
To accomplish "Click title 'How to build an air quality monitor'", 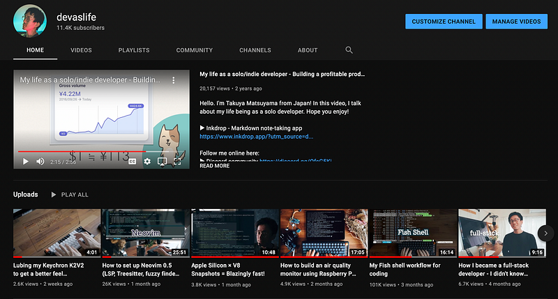I will click(x=319, y=270).
